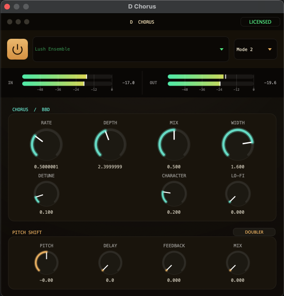Close the D Chorus window
Image resolution: width=284 pixels, height=296 pixels.
(x=7, y=7)
